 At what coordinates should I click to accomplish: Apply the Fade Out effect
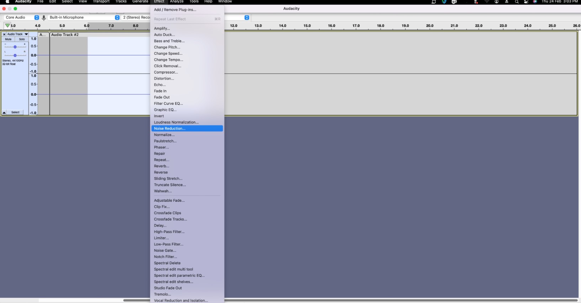[x=187, y=97]
